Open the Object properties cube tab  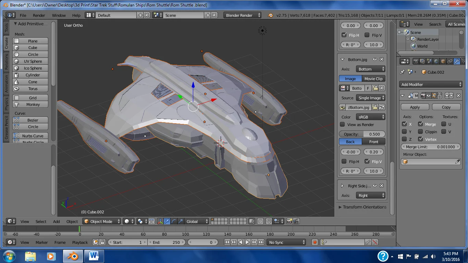click(443, 62)
